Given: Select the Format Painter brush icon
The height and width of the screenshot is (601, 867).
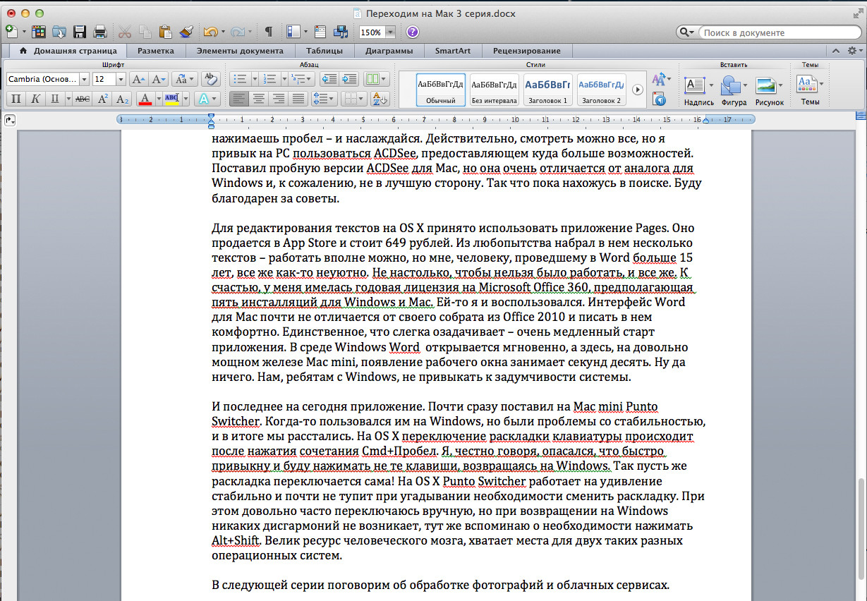Looking at the screenshot, I should [186, 32].
